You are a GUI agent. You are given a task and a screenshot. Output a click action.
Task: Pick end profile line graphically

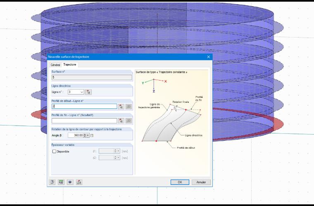point(121,121)
